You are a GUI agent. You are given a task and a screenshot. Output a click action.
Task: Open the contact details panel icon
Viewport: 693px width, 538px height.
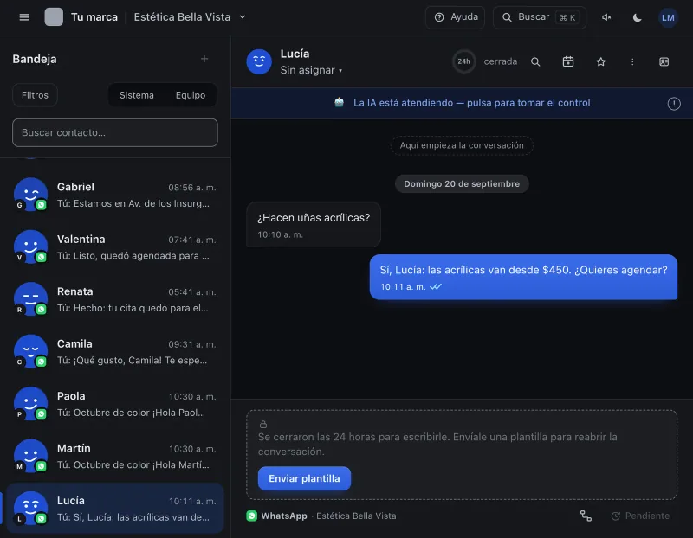[x=664, y=61]
